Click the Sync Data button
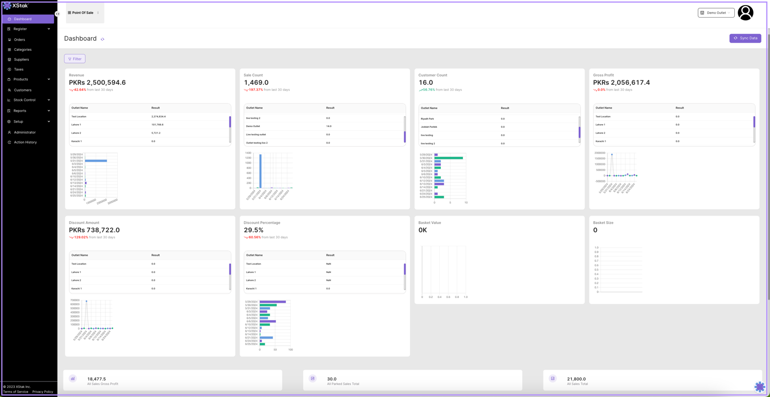This screenshot has width=770, height=397. coord(745,38)
